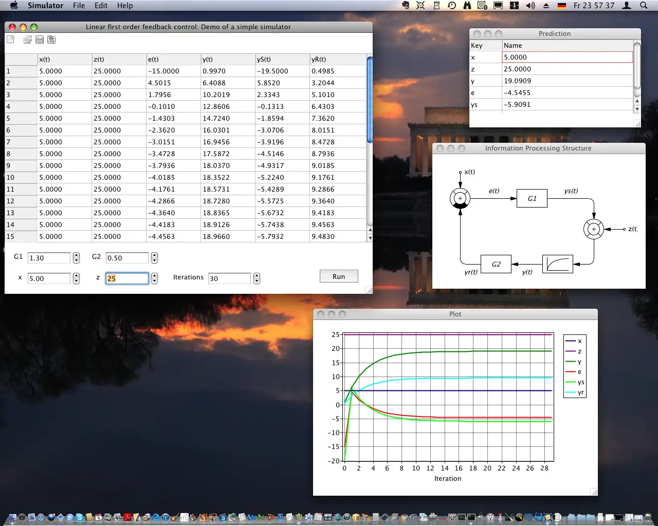Click the Evernote elephant menu bar icon
The width and height of the screenshot is (658, 526).
[406, 6]
